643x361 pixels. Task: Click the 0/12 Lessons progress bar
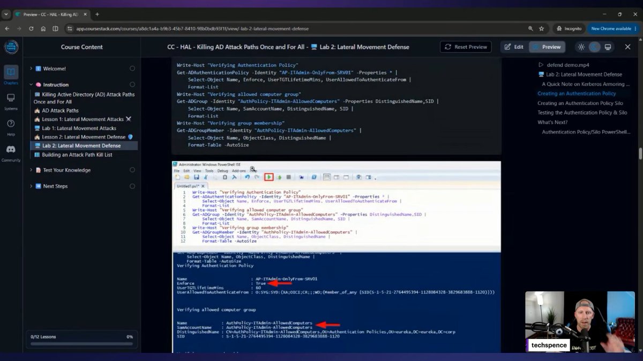81,344
